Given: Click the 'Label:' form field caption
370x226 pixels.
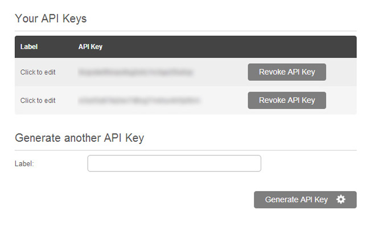Looking at the screenshot, I should (24, 163).
